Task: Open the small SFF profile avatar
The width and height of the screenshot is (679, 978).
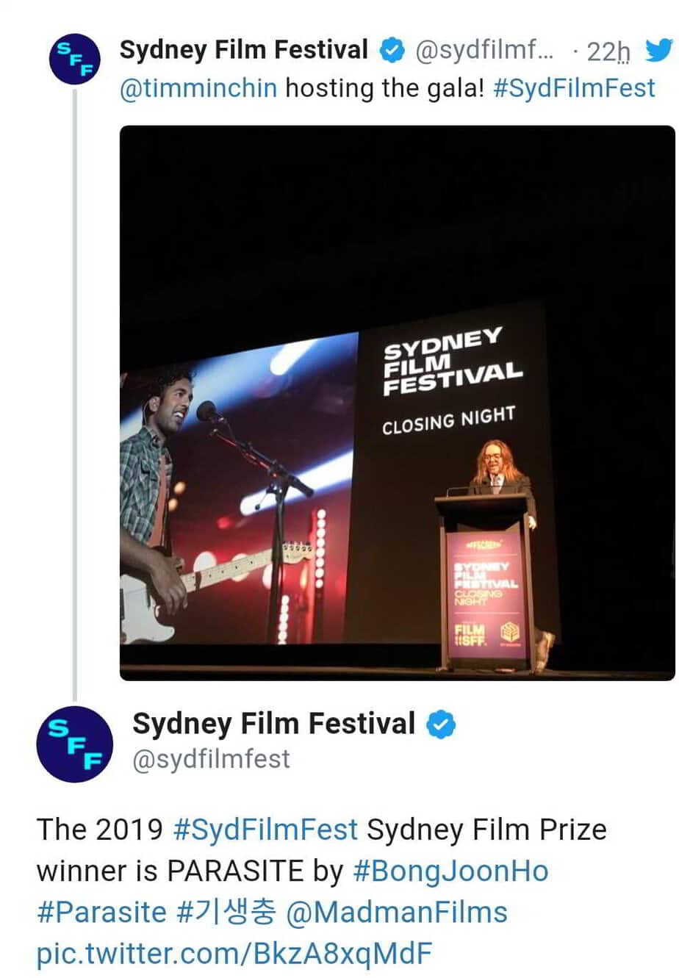Action: (74, 59)
